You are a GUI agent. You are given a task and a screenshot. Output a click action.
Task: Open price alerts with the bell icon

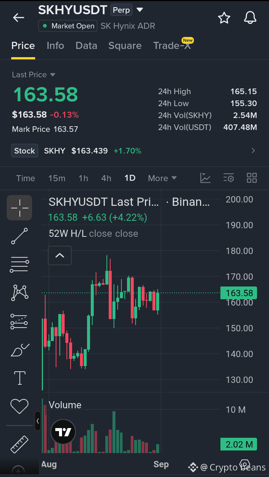coord(250,18)
